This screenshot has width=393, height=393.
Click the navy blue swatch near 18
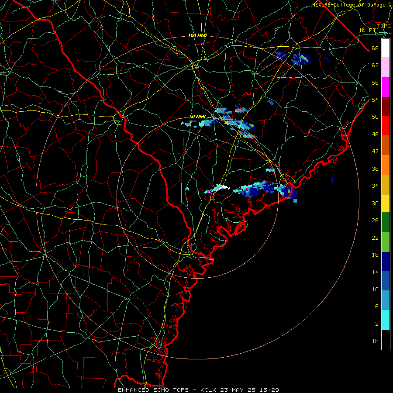click(x=386, y=262)
